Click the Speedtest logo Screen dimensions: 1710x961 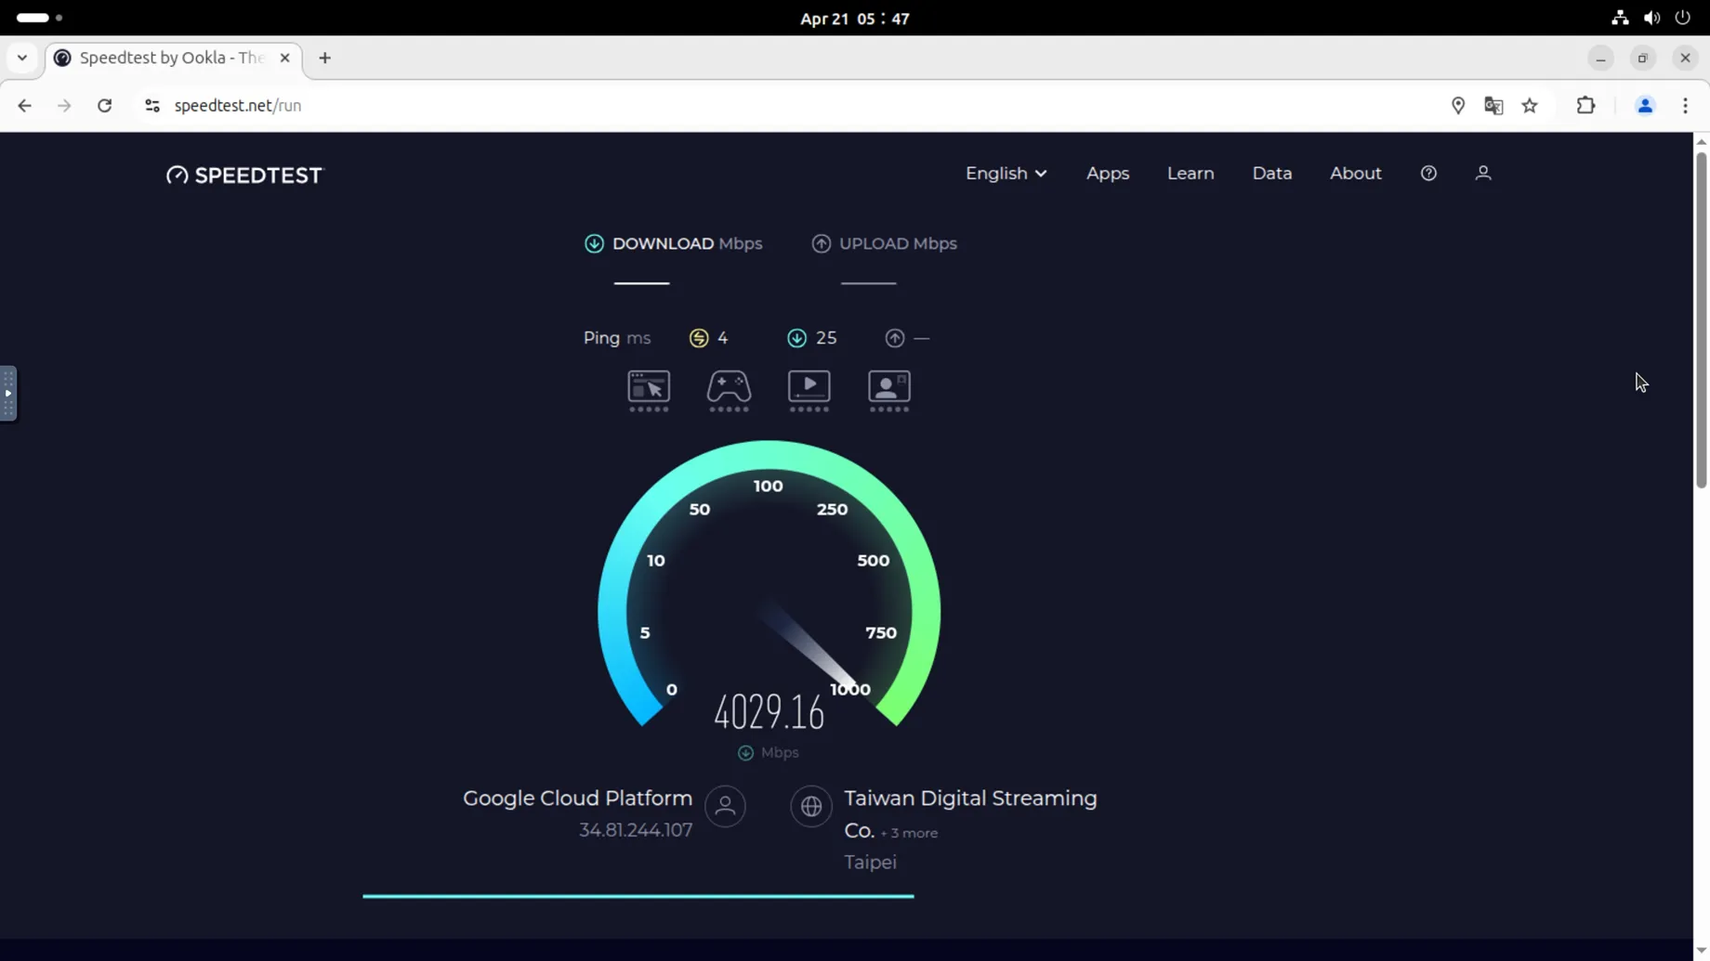point(243,175)
